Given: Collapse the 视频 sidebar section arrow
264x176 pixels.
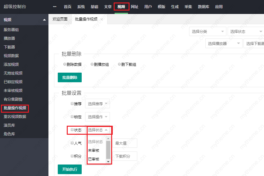Looking at the screenshot, I should [x=44, y=20].
